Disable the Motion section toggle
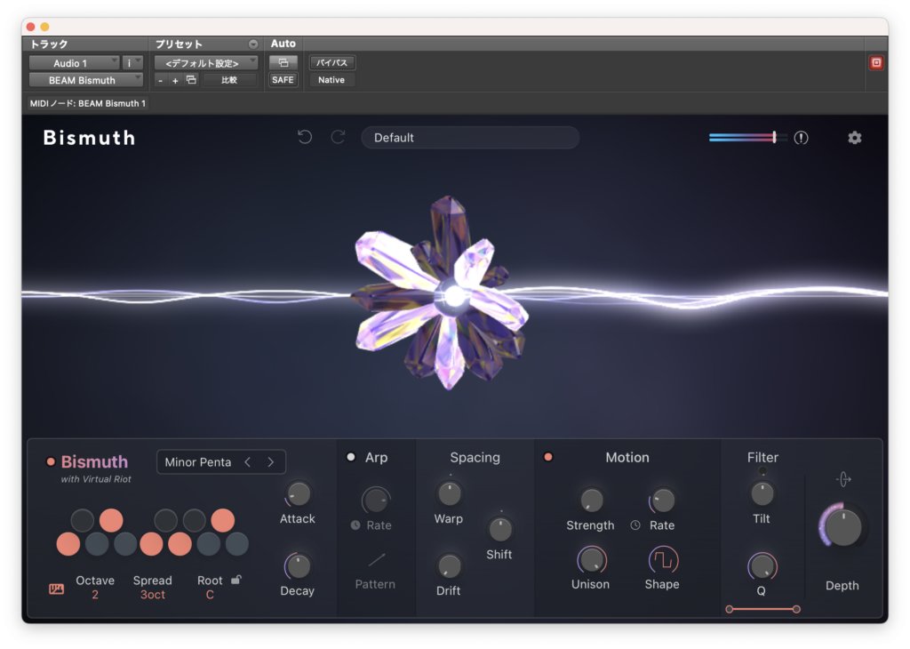910x649 pixels. [x=547, y=457]
